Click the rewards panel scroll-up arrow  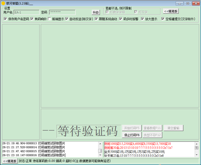(x=197, y=144)
